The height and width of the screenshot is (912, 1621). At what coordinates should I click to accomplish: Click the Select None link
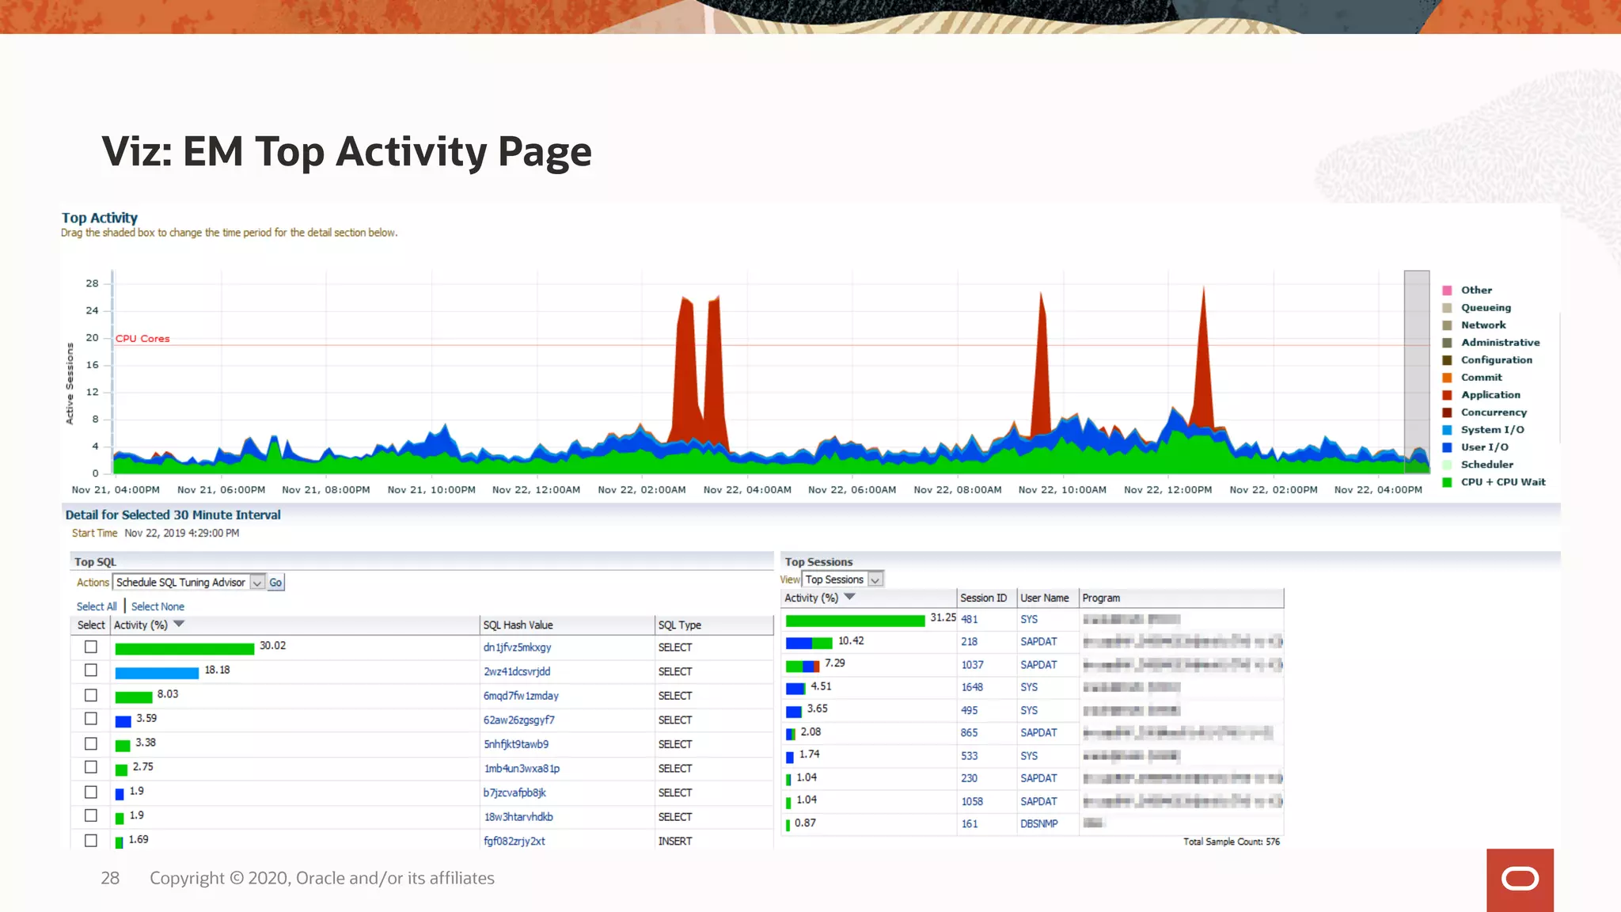tap(158, 606)
